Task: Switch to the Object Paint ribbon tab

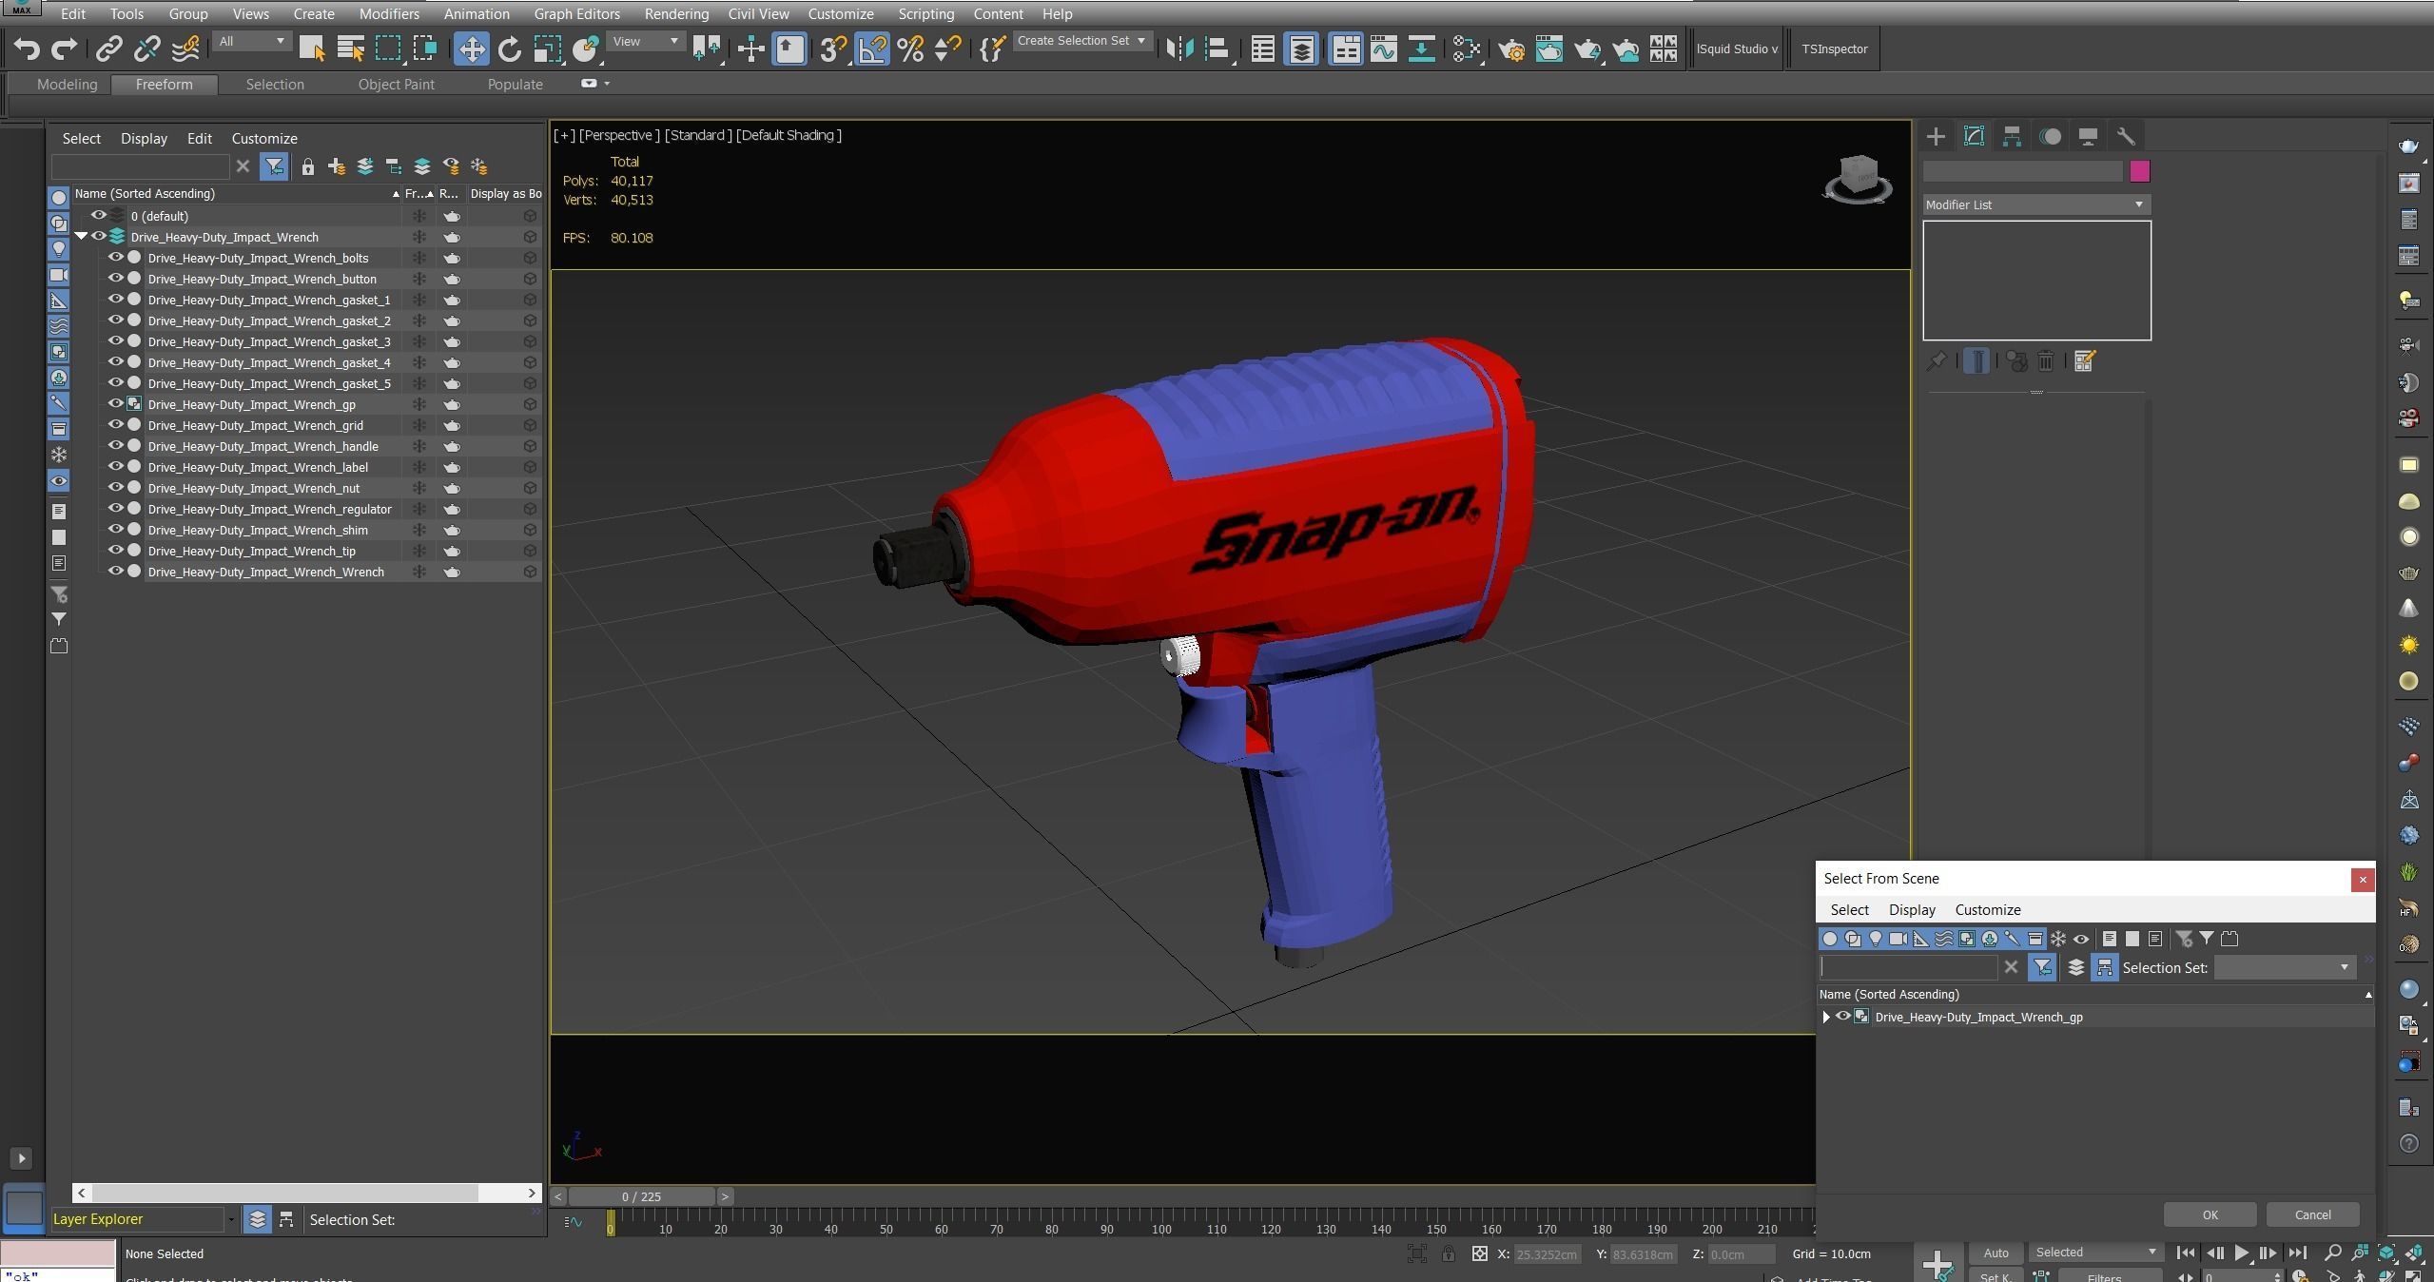Action: tap(396, 84)
